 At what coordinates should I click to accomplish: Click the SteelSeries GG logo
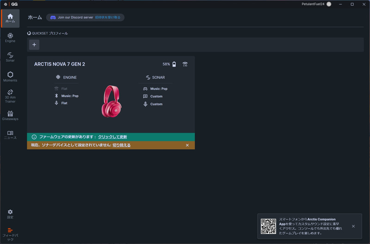(11, 4)
